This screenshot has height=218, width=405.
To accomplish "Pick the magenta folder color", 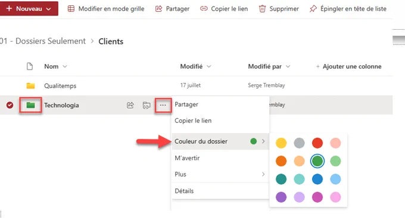I will (317, 197).
